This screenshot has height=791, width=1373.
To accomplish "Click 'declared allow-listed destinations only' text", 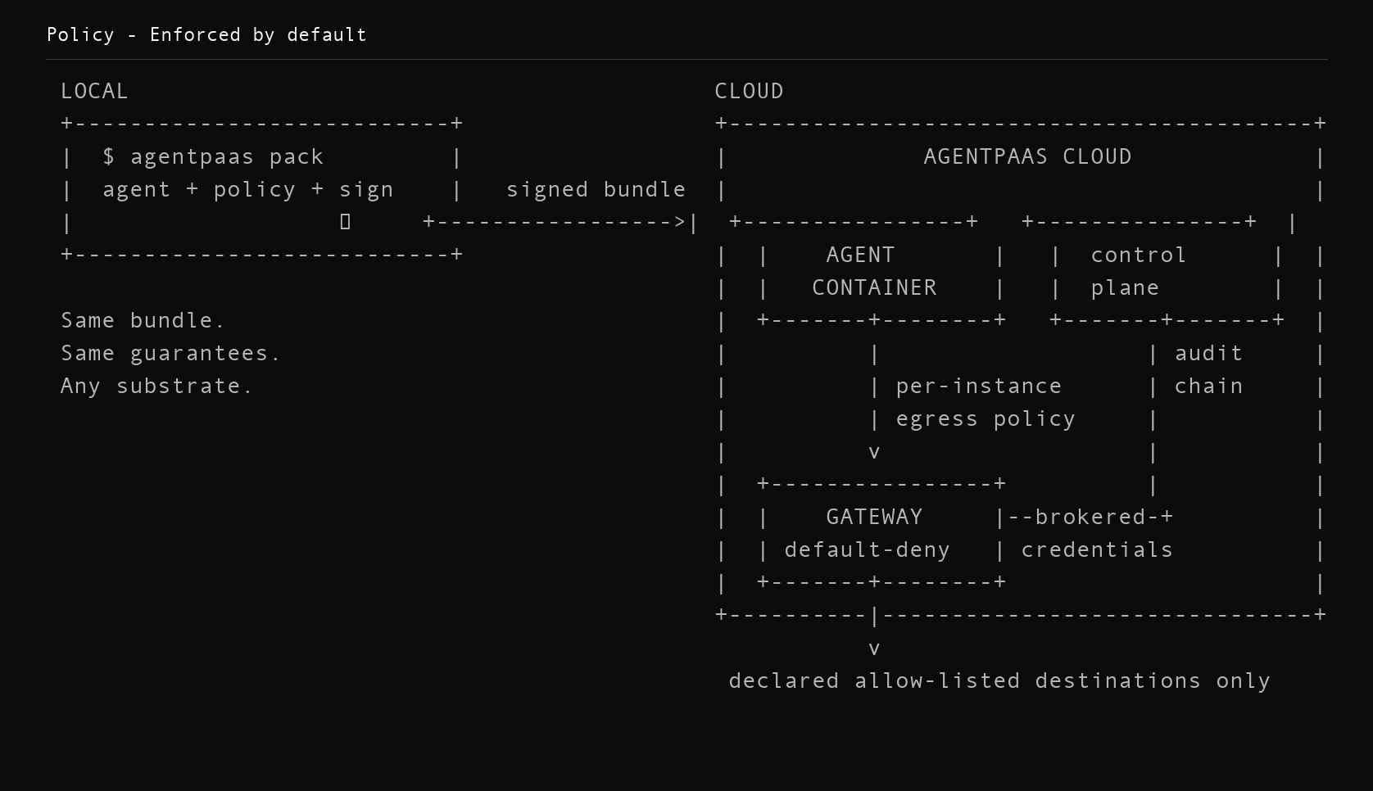I will (x=999, y=680).
